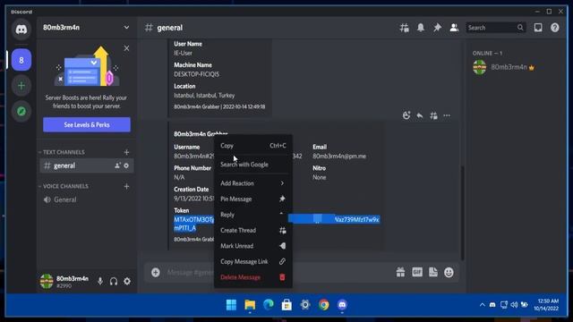Edit general channel gear icon
The width and height of the screenshot is (573, 322).
pos(126,165)
